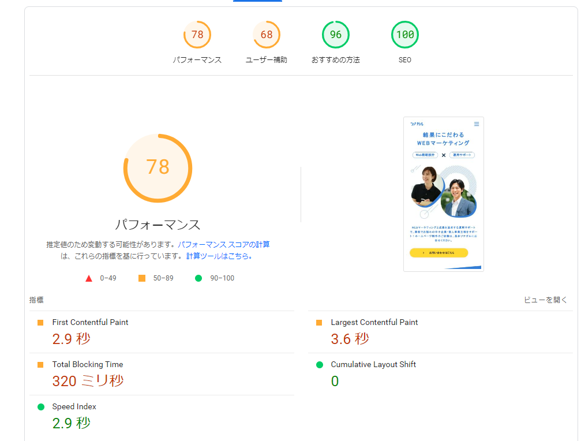Screen dimensions: 581x441
Task: Click the large 78 performance gauge
Action: click(x=158, y=167)
